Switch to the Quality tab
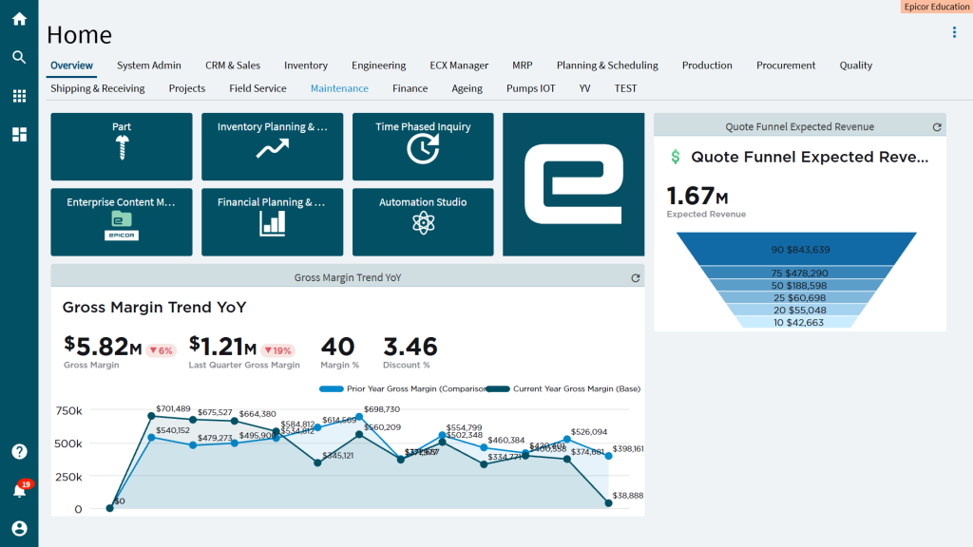This screenshot has height=547, width=973. 856,66
